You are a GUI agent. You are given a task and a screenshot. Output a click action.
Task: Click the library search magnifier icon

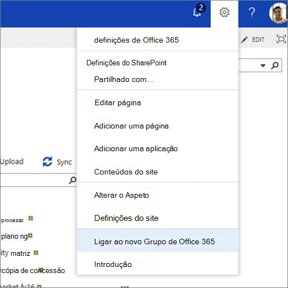(73, 180)
